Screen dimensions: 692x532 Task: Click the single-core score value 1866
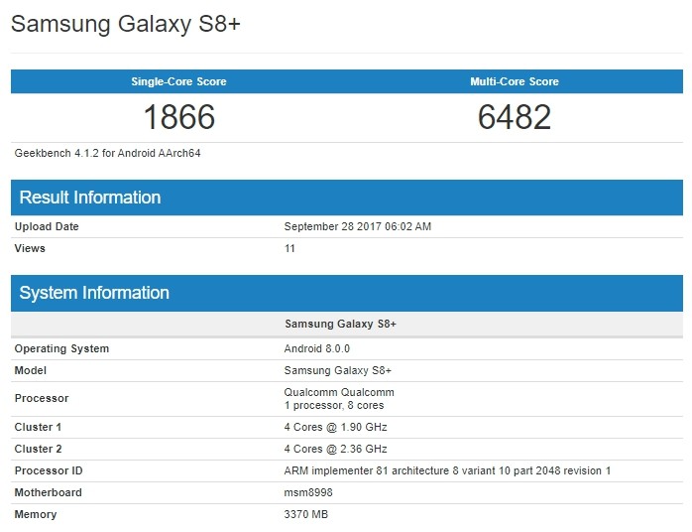(x=179, y=117)
